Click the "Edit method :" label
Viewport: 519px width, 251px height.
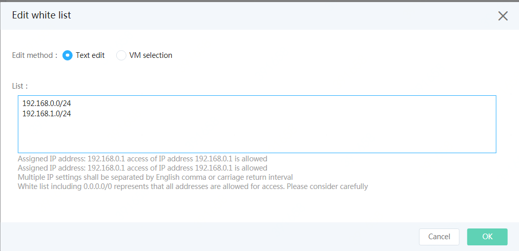point(35,55)
